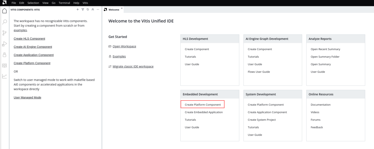Open the more actions ellipsis menu
The height and width of the screenshot is (149, 374).
coord(98,9)
